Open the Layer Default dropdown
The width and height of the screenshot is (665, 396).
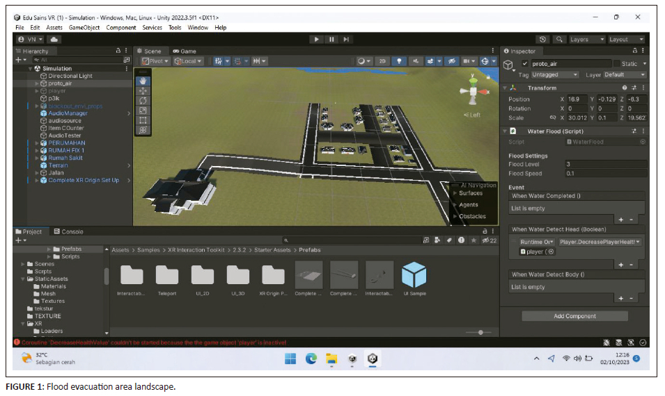[625, 74]
